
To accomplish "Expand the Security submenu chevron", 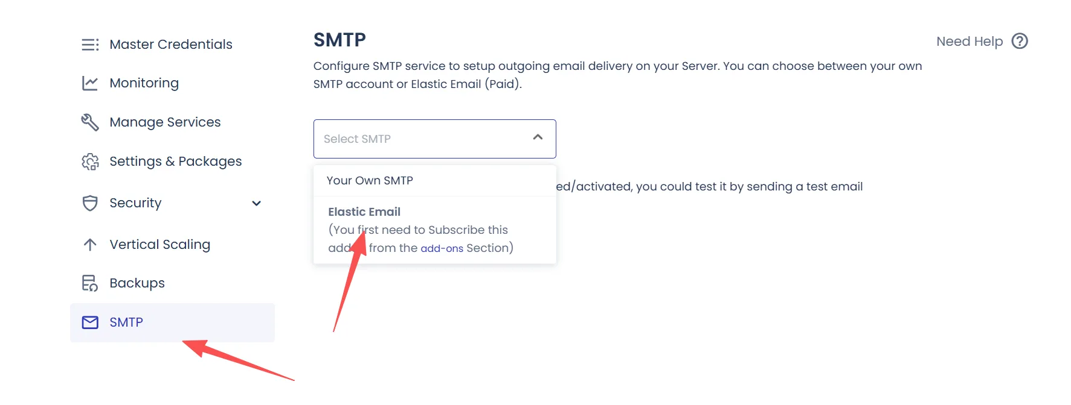I will pos(256,203).
